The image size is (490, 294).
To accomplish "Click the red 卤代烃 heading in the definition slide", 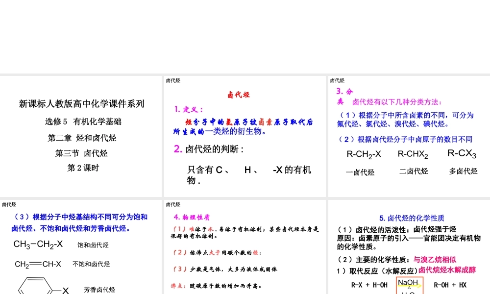I will (239, 95).
